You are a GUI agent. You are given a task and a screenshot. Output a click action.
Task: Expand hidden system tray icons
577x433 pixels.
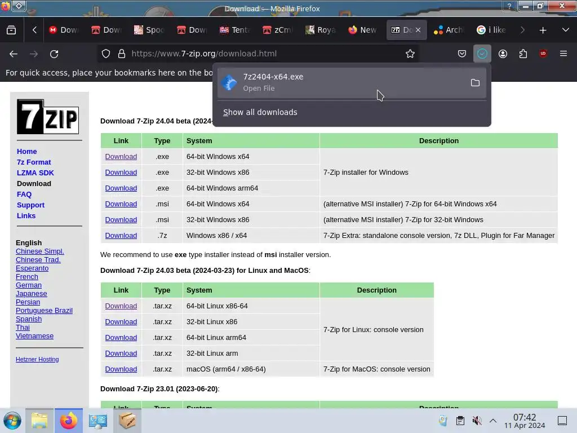click(493, 421)
